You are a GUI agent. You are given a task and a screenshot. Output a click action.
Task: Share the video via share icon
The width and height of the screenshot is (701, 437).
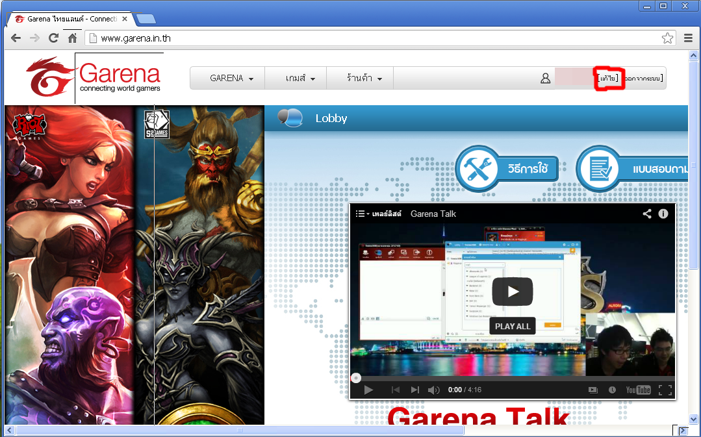[647, 214]
